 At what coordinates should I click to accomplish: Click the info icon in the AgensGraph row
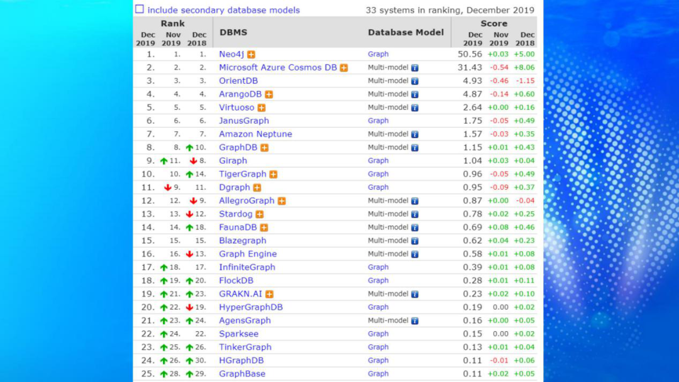pos(415,320)
